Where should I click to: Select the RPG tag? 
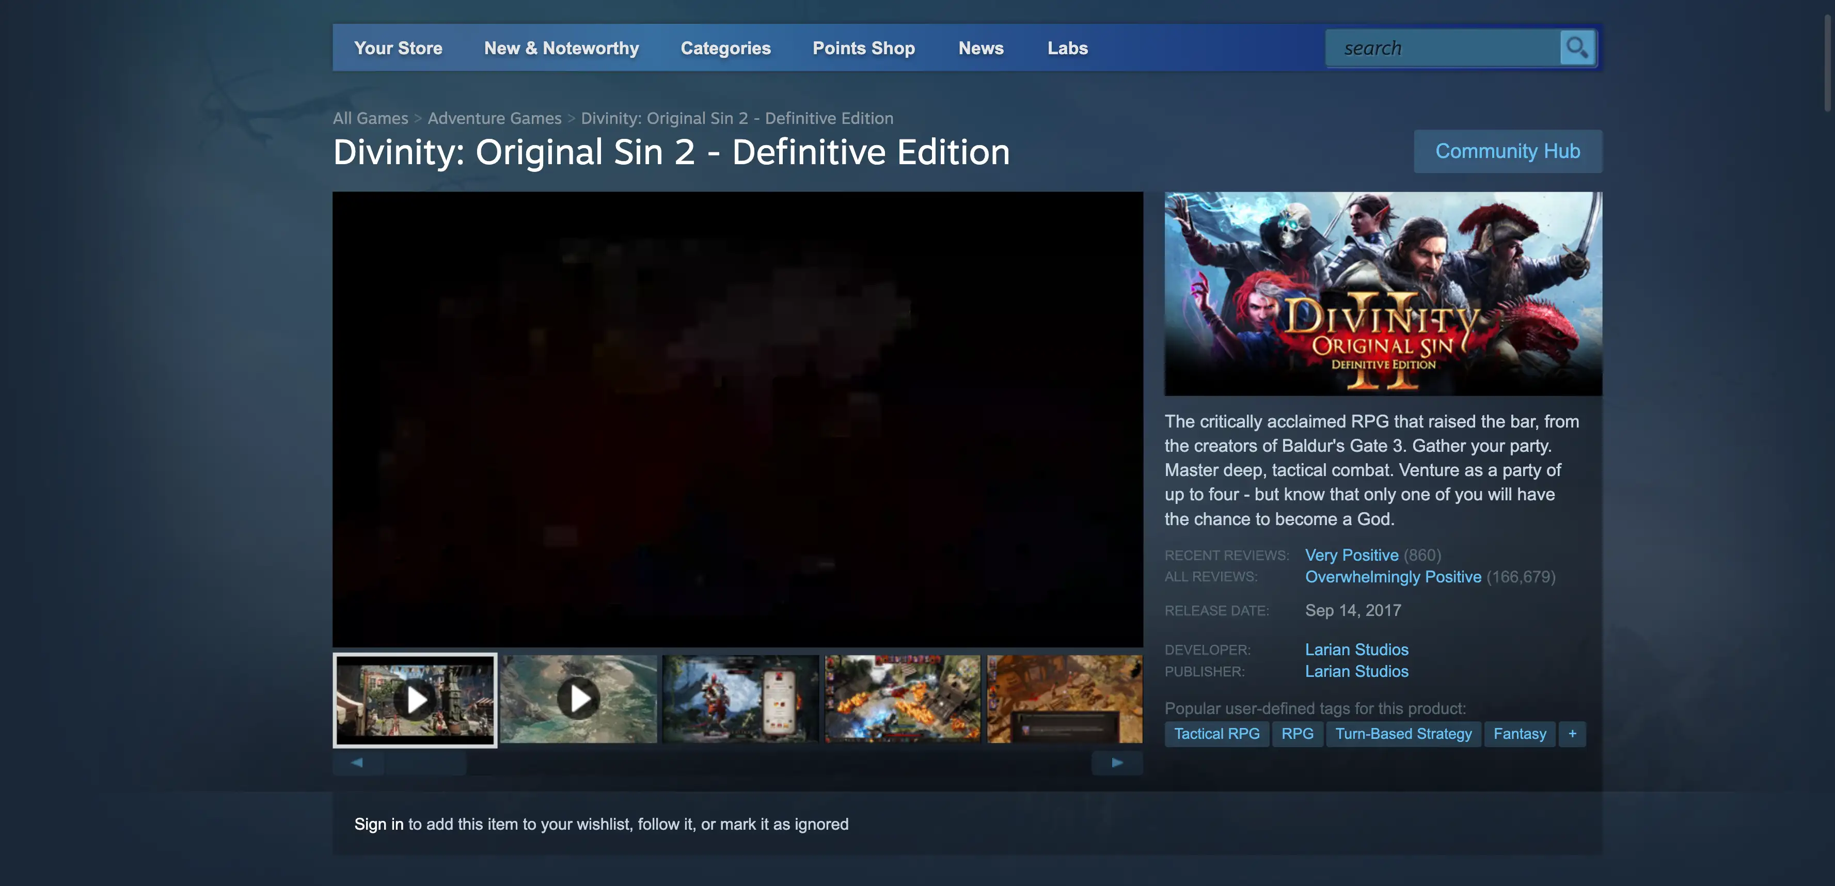[1297, 734]
